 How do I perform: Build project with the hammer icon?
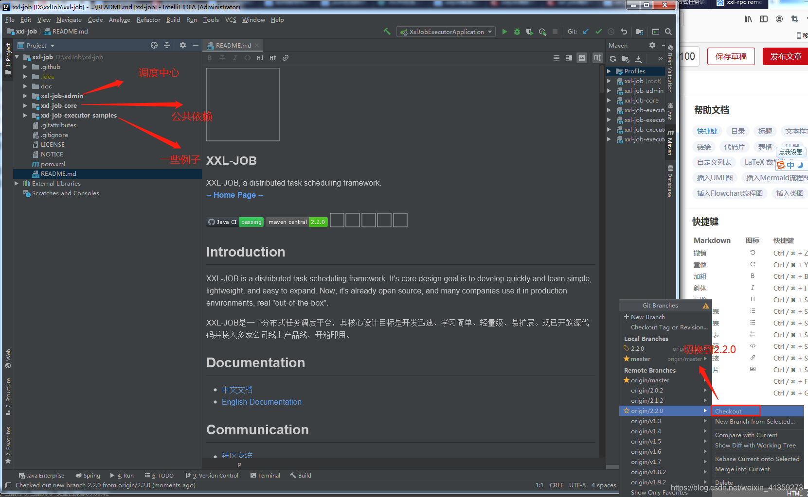pyautogui.click(x=387, y=32)
